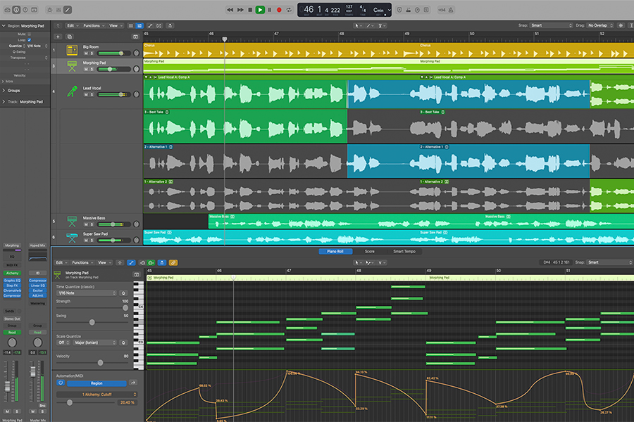Expand the Track: Morphing Pad section
Screen dimensions: 634x422
point(4,102)
